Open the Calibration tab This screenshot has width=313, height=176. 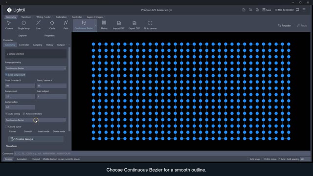tap(61, 17)
